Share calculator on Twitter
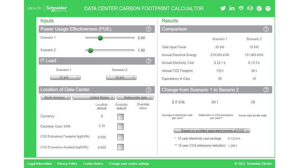This screenshot has height=168, width=299. tap(223, 8)
